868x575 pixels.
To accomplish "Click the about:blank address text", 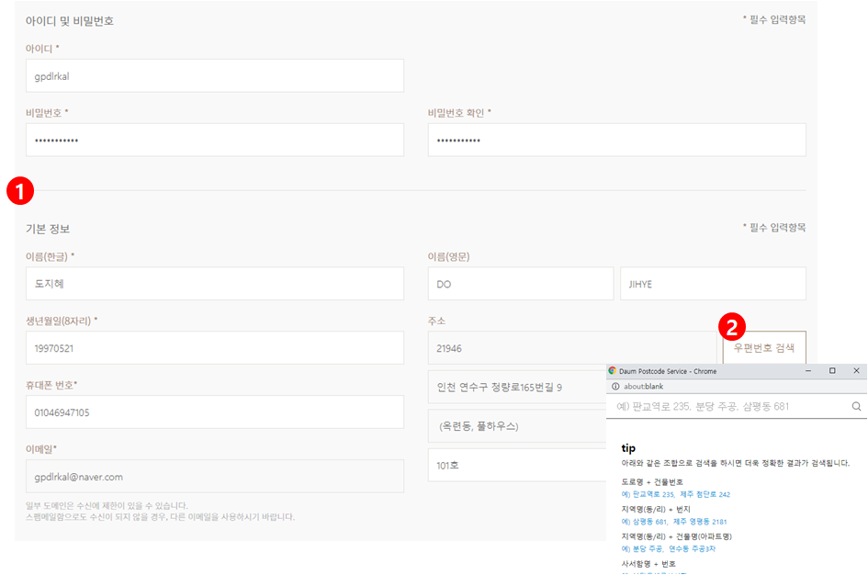I will [x=643, y=387].
